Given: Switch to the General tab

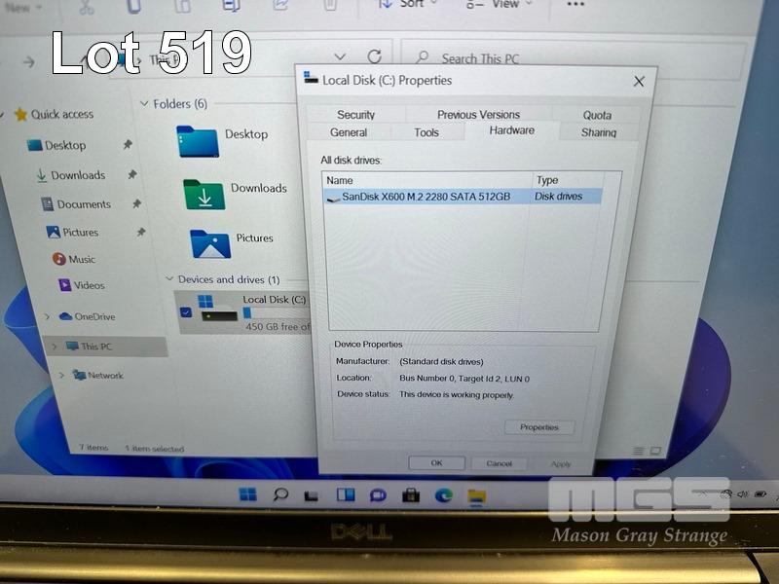Looking at the screenshot, I should point(349,132).
